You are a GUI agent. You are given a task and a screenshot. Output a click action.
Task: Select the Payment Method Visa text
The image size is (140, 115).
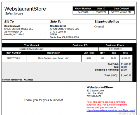pyautogui.click(x=18, y=80)
